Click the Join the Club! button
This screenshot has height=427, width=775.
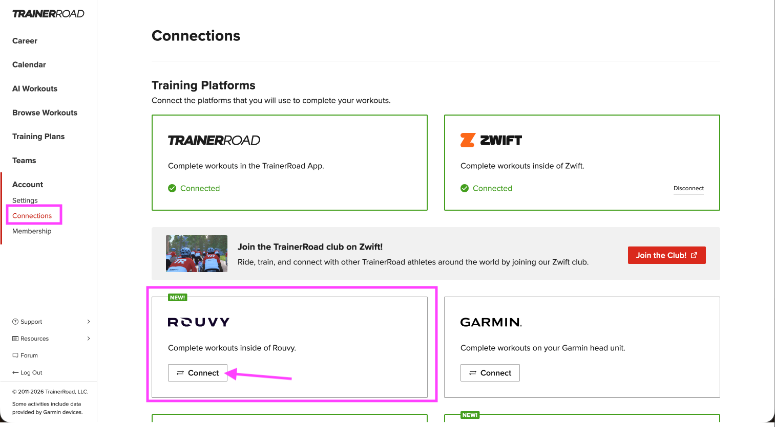tap(667, 255)
